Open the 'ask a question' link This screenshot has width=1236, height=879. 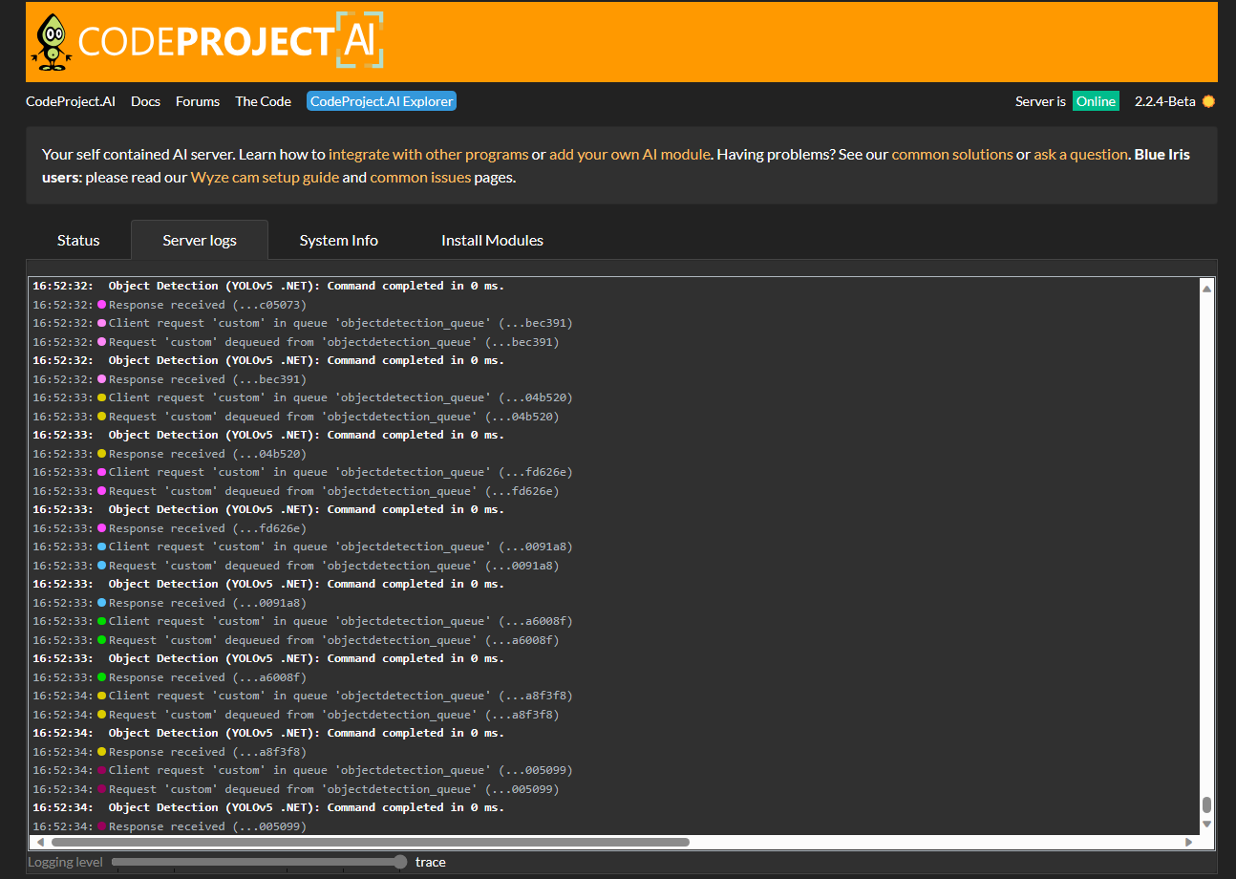[x=1080, y=154]
